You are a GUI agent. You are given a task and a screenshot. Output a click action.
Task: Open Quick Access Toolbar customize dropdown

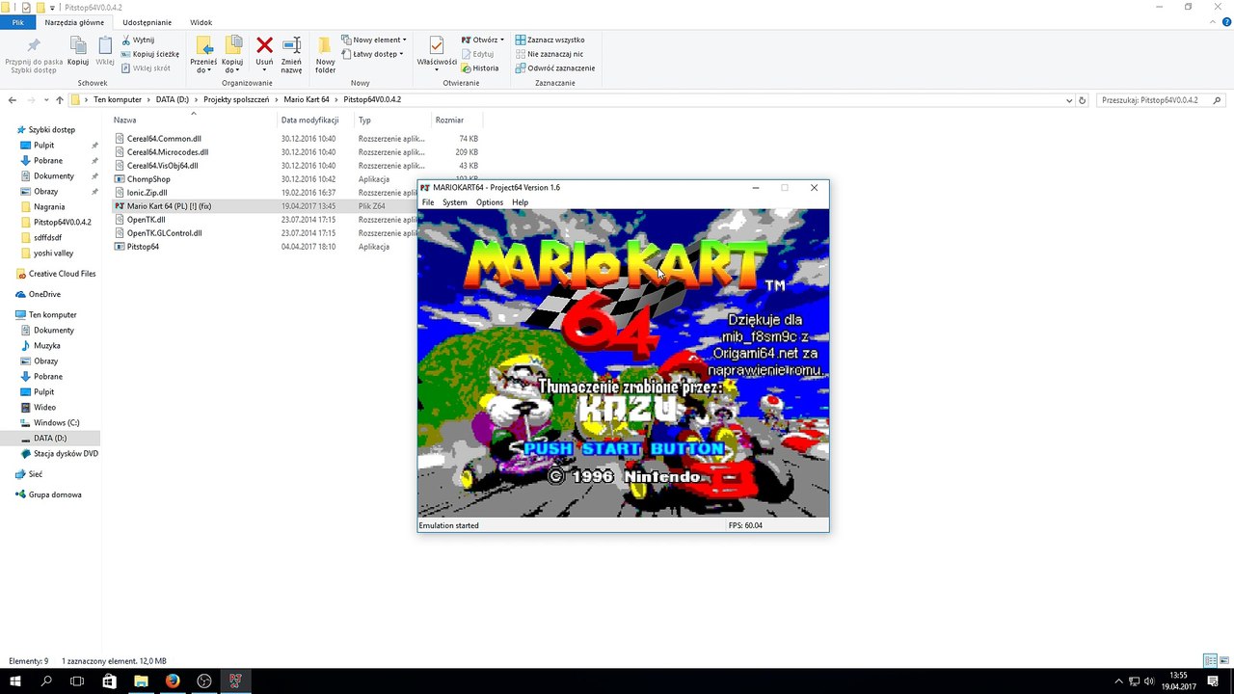[x=52, y=8]
